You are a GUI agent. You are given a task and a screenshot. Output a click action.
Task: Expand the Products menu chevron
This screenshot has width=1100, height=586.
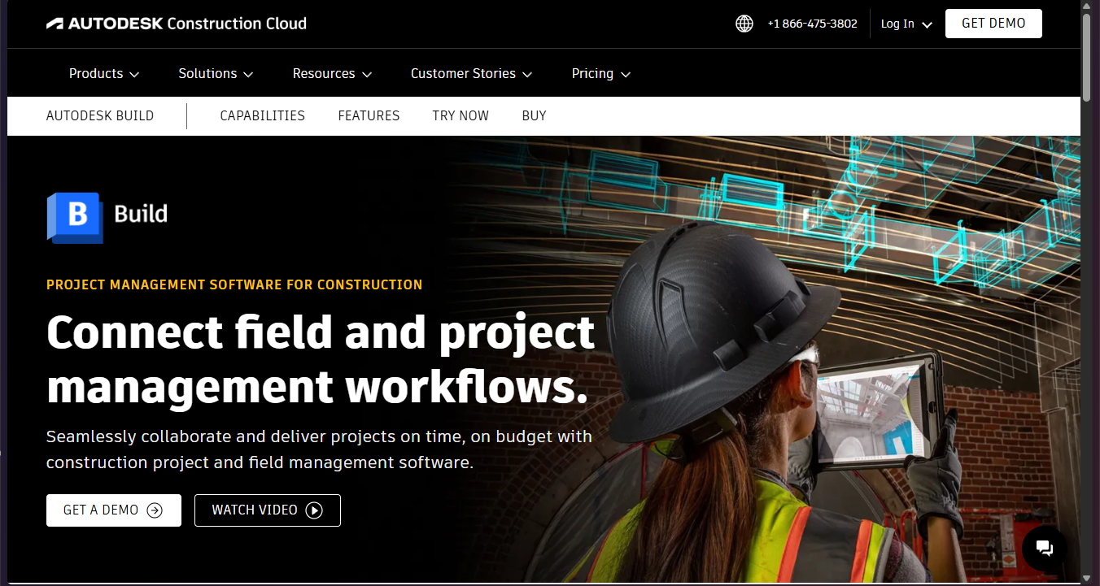click(x=134, y=74)
